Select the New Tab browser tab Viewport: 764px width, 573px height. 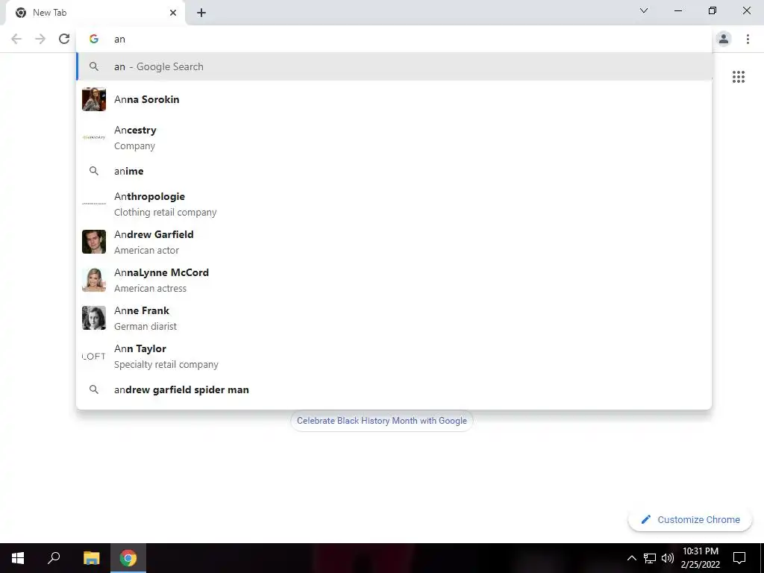[x=95, y=13]
